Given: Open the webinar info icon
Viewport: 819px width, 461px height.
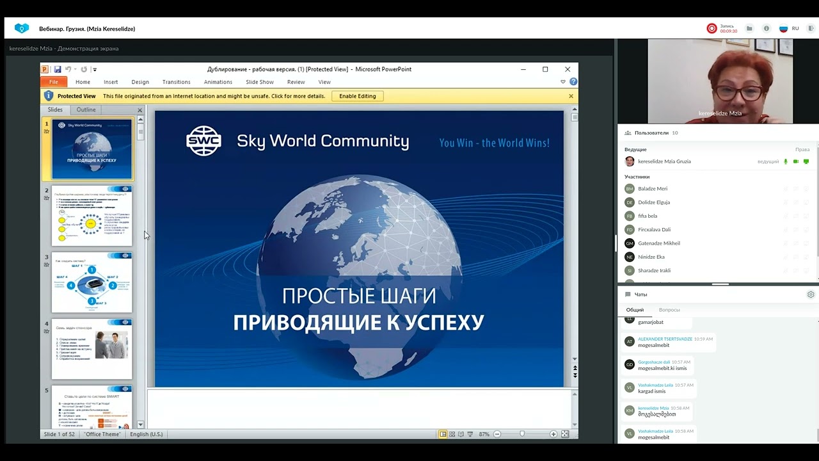Looking at the screenshot, I should point(767,28).
